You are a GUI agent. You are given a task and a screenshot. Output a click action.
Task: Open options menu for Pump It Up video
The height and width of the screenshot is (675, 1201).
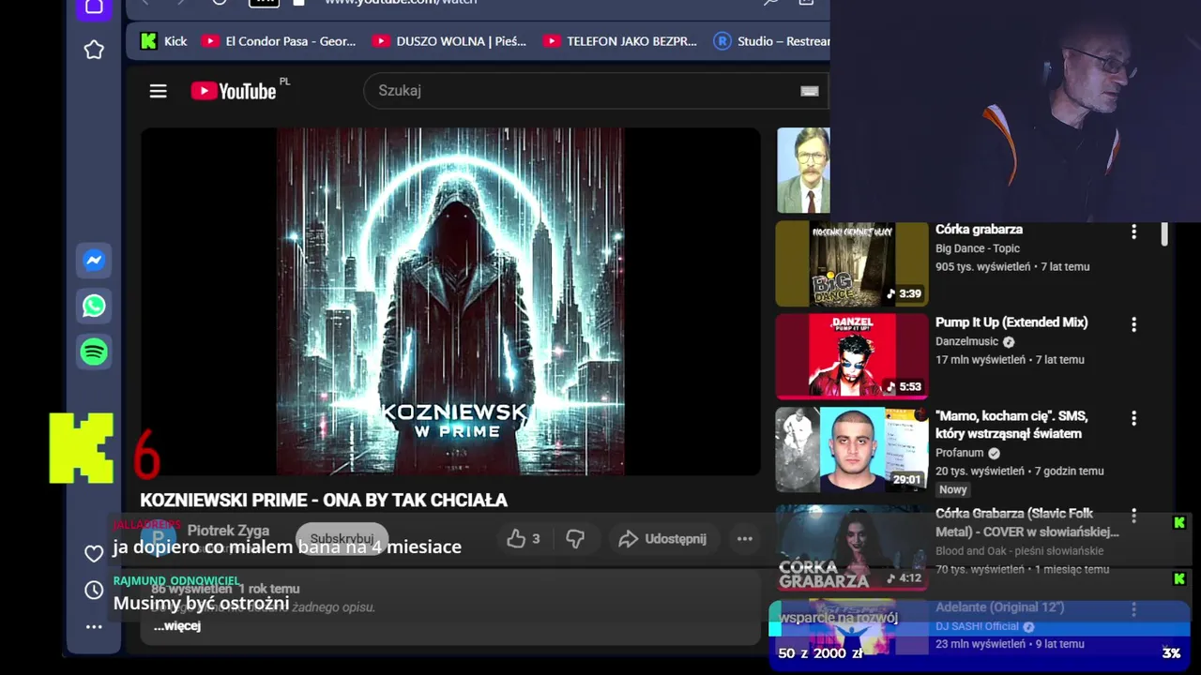[1133, 324]
